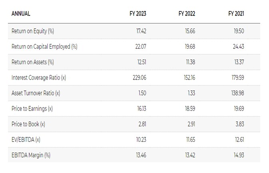The width and height of the screenshot is (269, 173).
Task: Click the Return on Equity (%) row label
Action: [34, 31]
